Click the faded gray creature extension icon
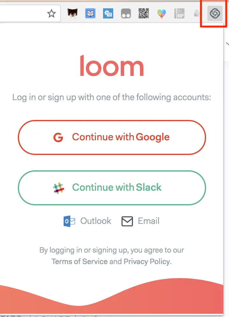This screenshot has width=229, height=317. point(197,13)
